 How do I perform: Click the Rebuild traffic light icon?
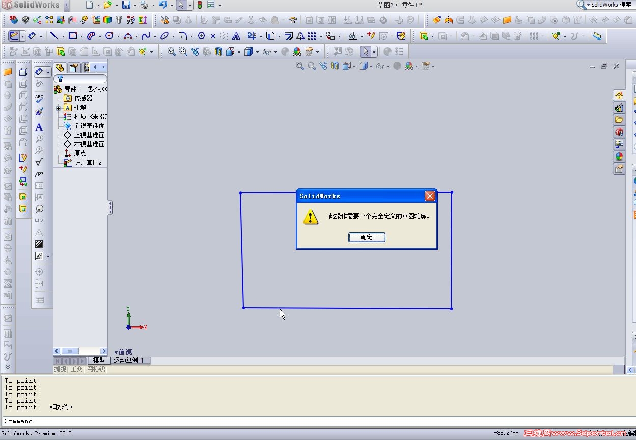[x=200, y=5]
